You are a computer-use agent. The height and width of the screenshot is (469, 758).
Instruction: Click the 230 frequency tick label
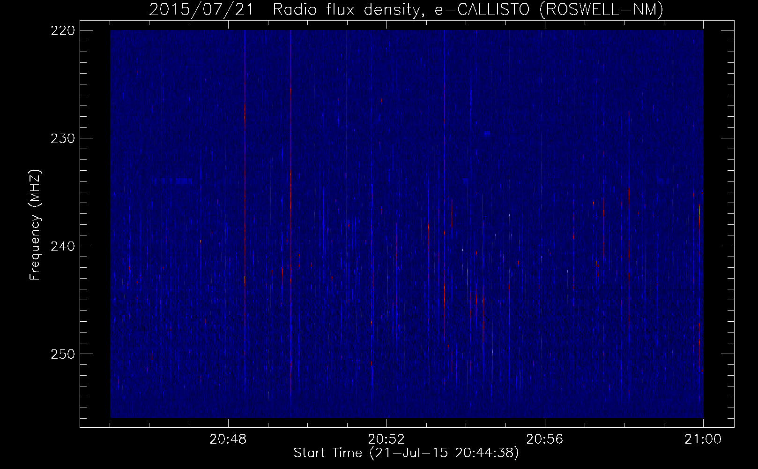[62, 138]
